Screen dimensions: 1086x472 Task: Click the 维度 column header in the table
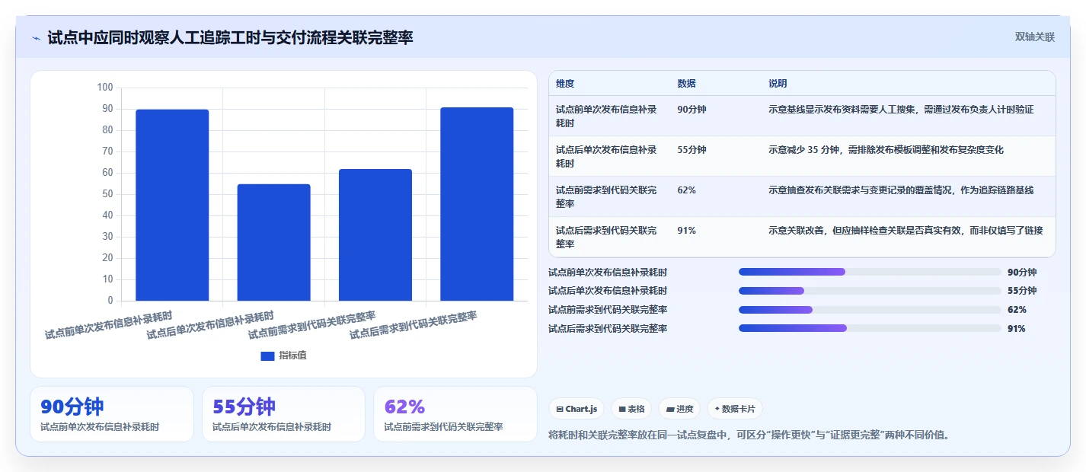point(565,84)
